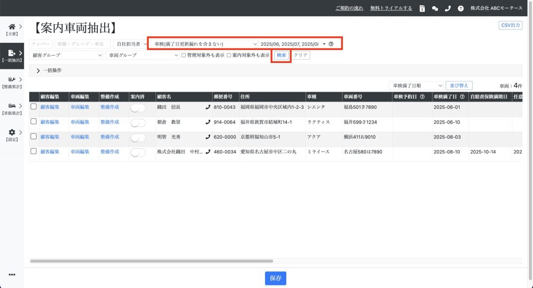Viewport: 533px width, 288px height.
Task: Click the document icon in top bar
Action: (x=422, y=8)
